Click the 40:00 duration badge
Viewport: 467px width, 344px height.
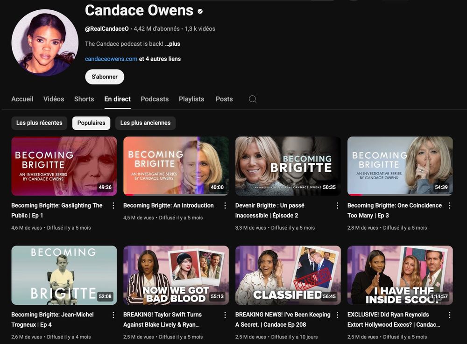[217, 187]
